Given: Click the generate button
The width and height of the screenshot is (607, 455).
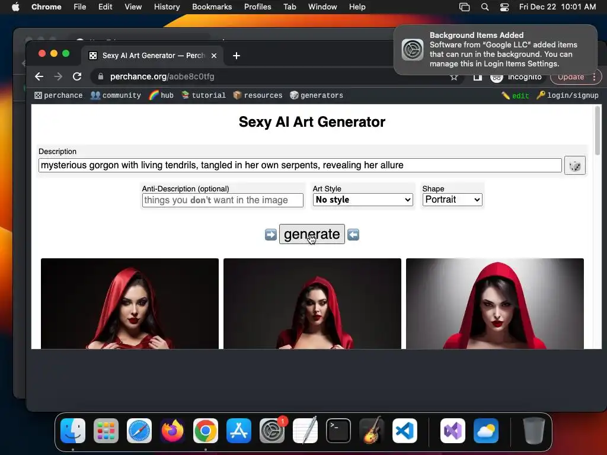Looking at the screenshot, I should pos(312,234).
